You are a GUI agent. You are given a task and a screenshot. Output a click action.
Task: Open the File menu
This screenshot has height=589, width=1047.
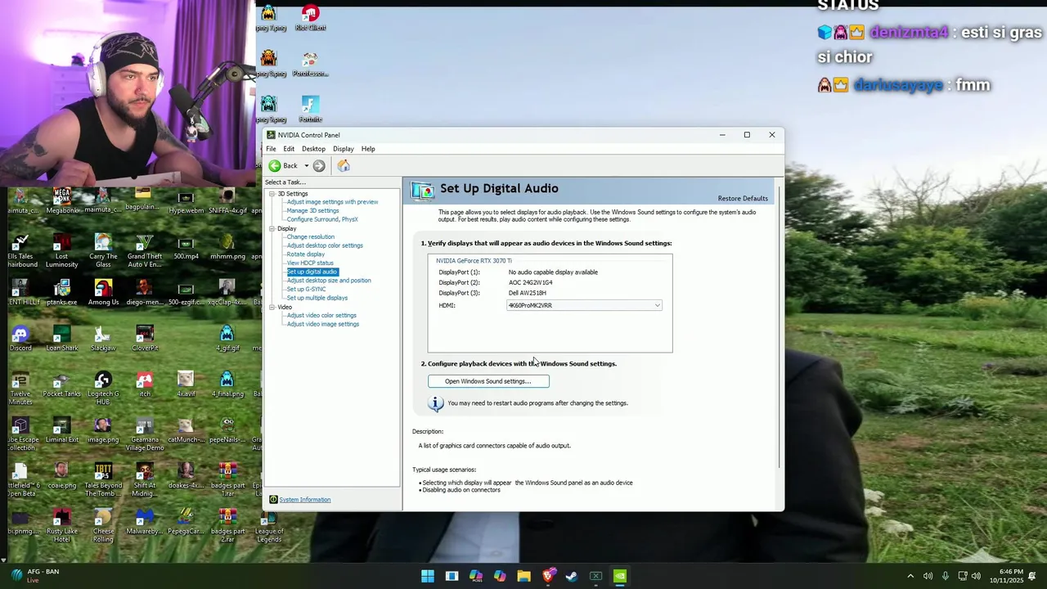(271, 149)
